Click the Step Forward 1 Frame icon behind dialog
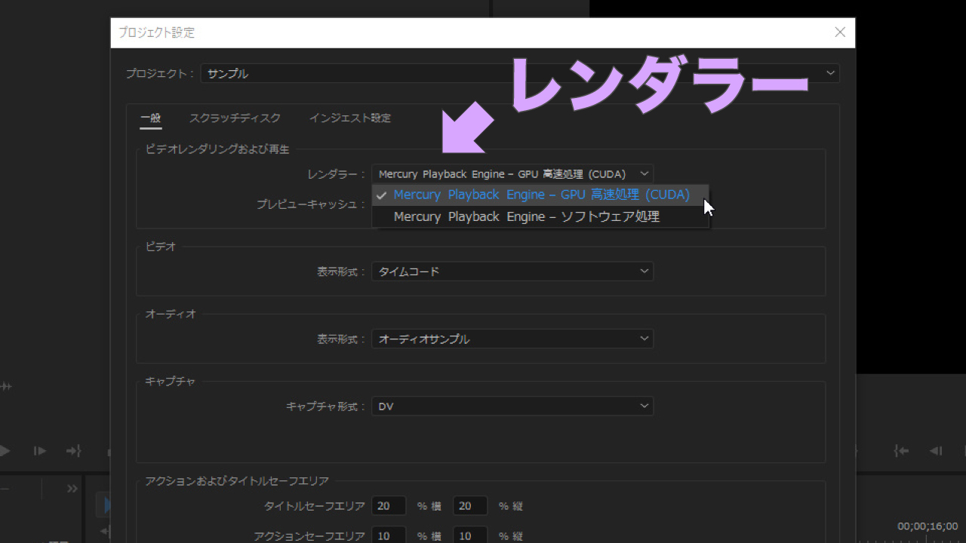 [40, 451]
